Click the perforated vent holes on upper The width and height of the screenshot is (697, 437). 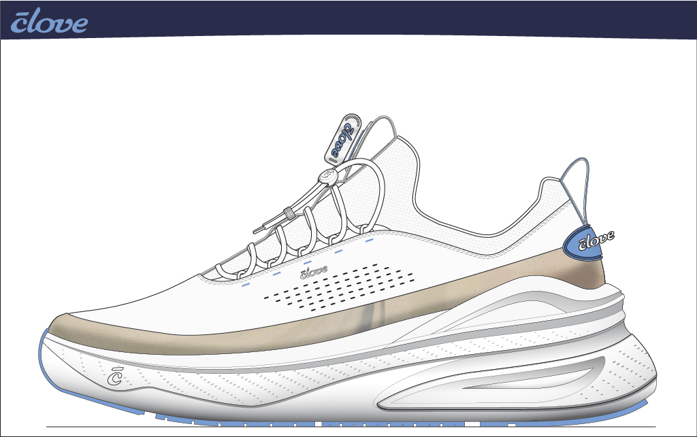339,286
